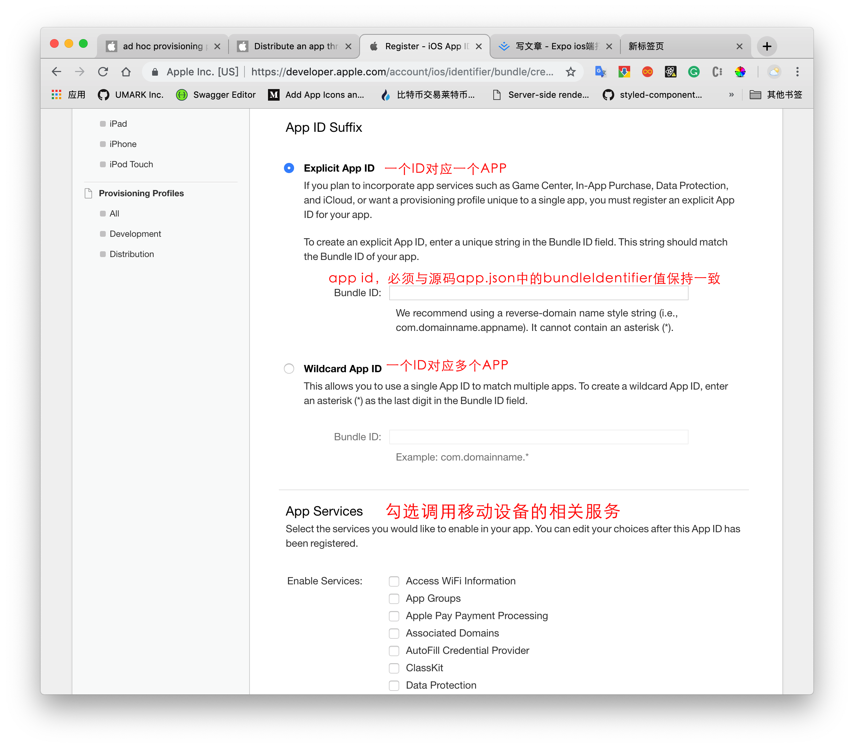Click the Grammarly extension icon

(694, 72)
